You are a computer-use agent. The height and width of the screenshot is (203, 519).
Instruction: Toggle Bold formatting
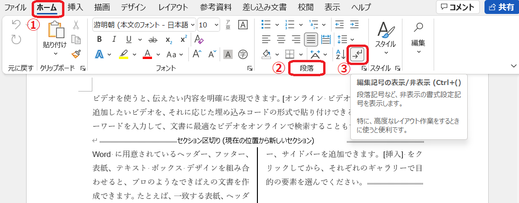click(99, 39)
